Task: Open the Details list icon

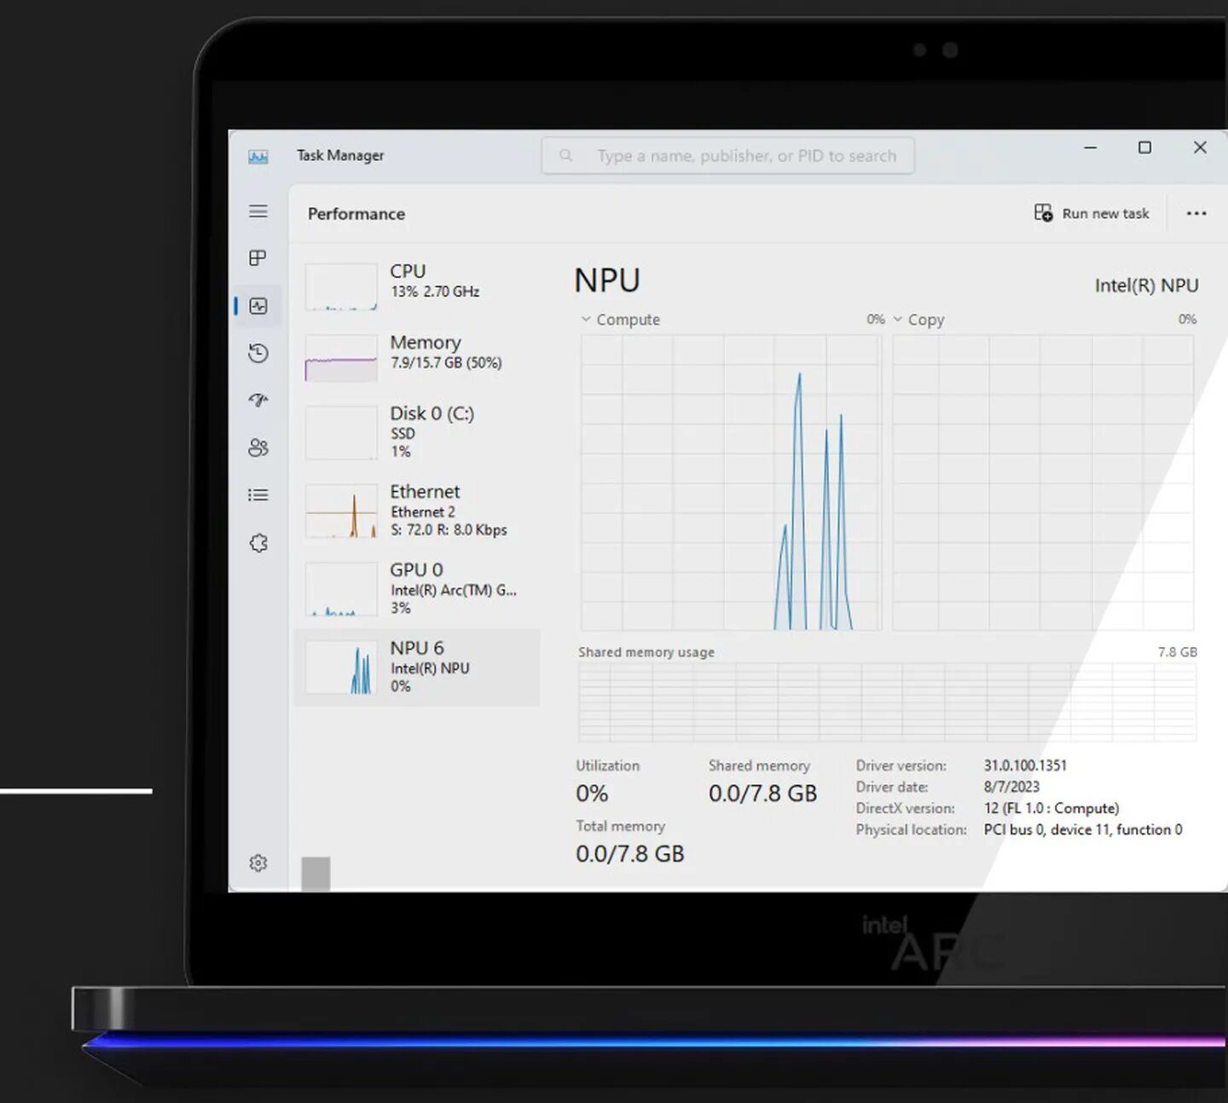Action: coord(258,495)
